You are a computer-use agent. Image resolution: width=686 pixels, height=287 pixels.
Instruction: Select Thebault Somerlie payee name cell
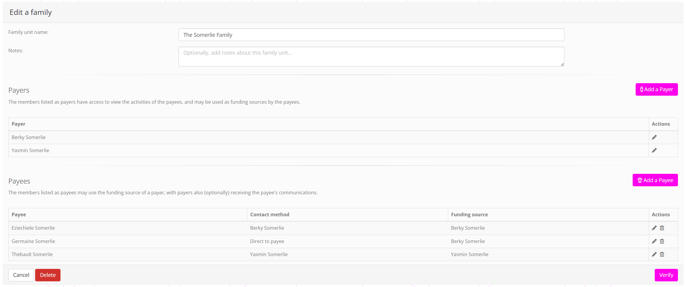(x=32, y=254)
